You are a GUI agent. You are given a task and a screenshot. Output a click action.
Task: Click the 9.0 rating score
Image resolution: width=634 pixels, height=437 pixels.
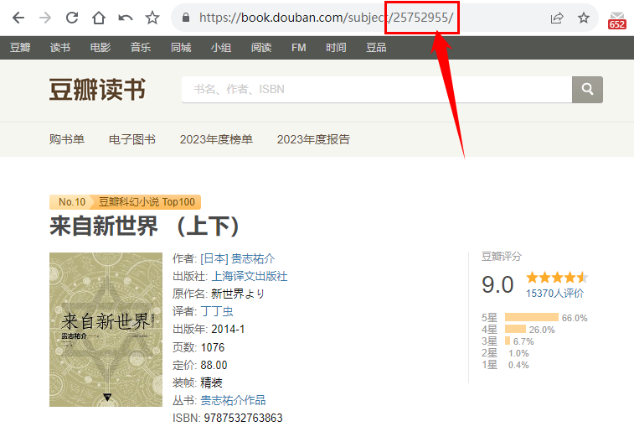(497, 284)
